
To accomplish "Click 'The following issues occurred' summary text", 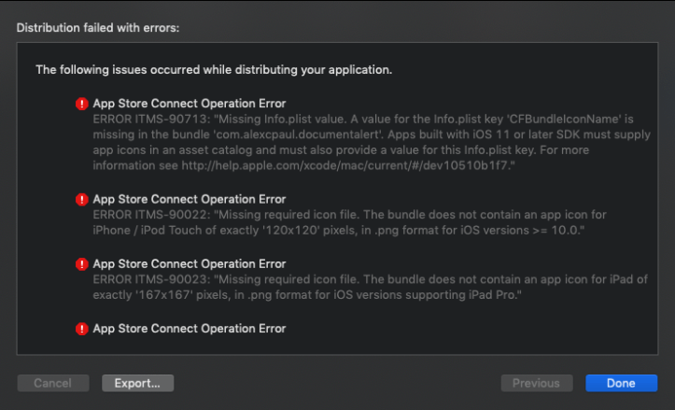I will pyautogui.click(x=213, y=69).
